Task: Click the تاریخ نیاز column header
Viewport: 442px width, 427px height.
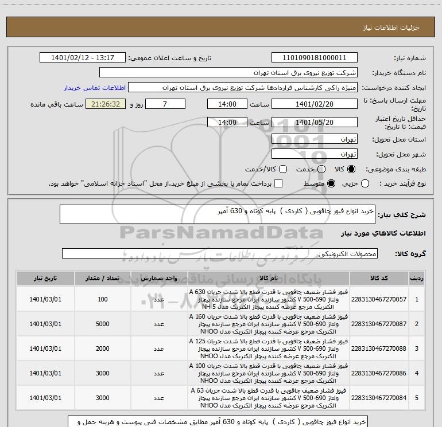Action: (45, 279)
